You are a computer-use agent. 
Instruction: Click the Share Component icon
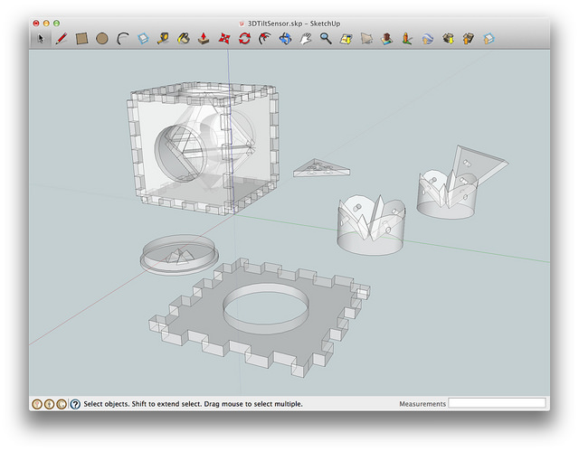coord(489,38)
